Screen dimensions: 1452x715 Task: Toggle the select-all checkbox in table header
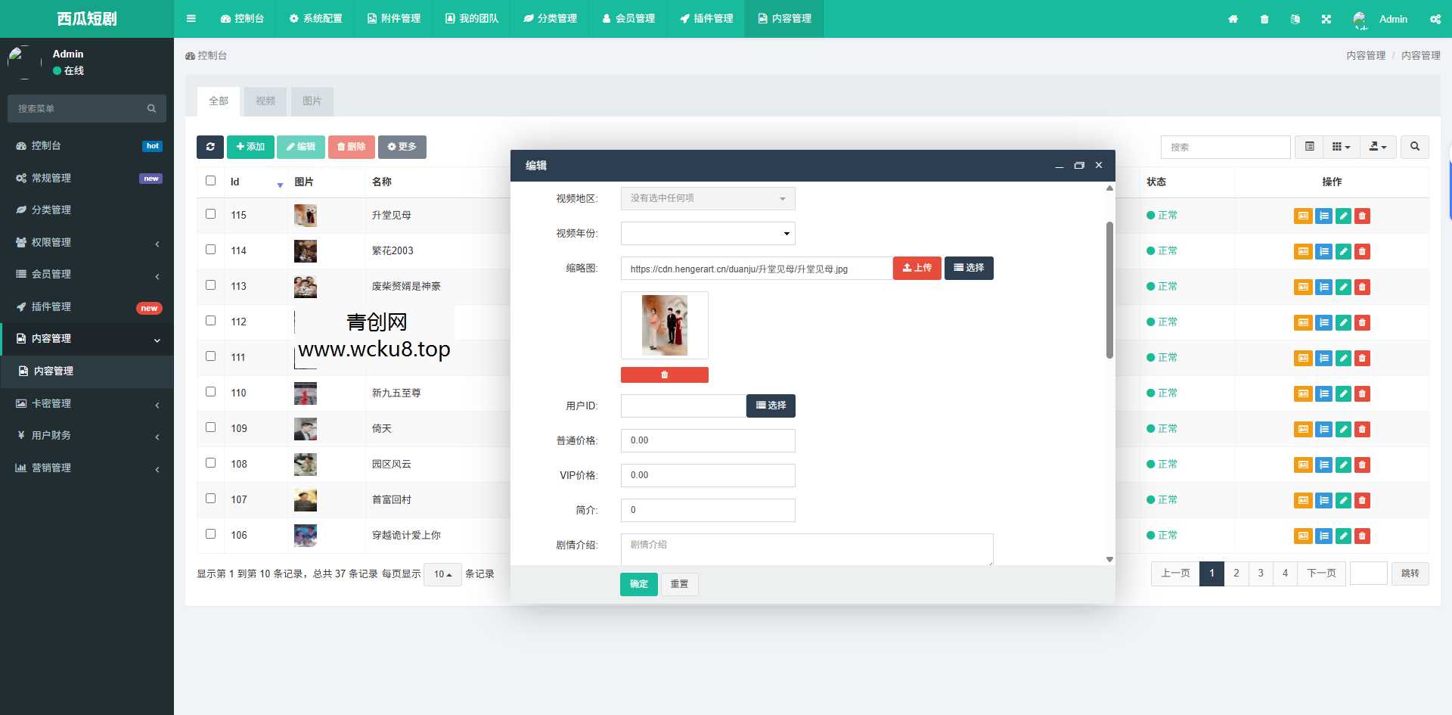click(x=211, y=181)
